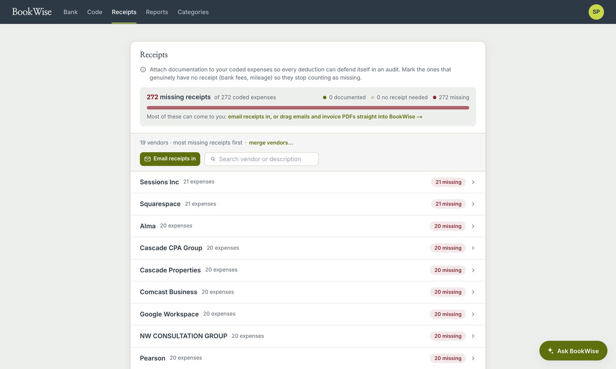Screen dimensions: 616x369
Task: Open the Code tab
Action: (x=95, y=12)
